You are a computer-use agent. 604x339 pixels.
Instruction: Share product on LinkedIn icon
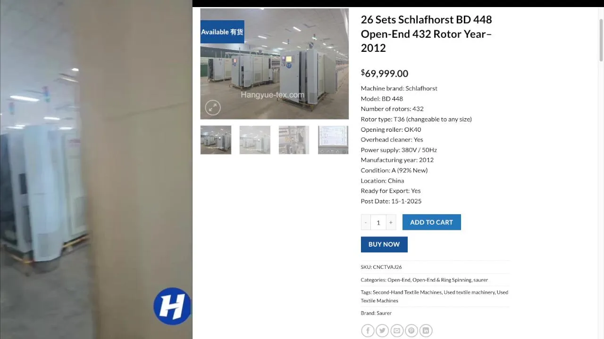426,331
